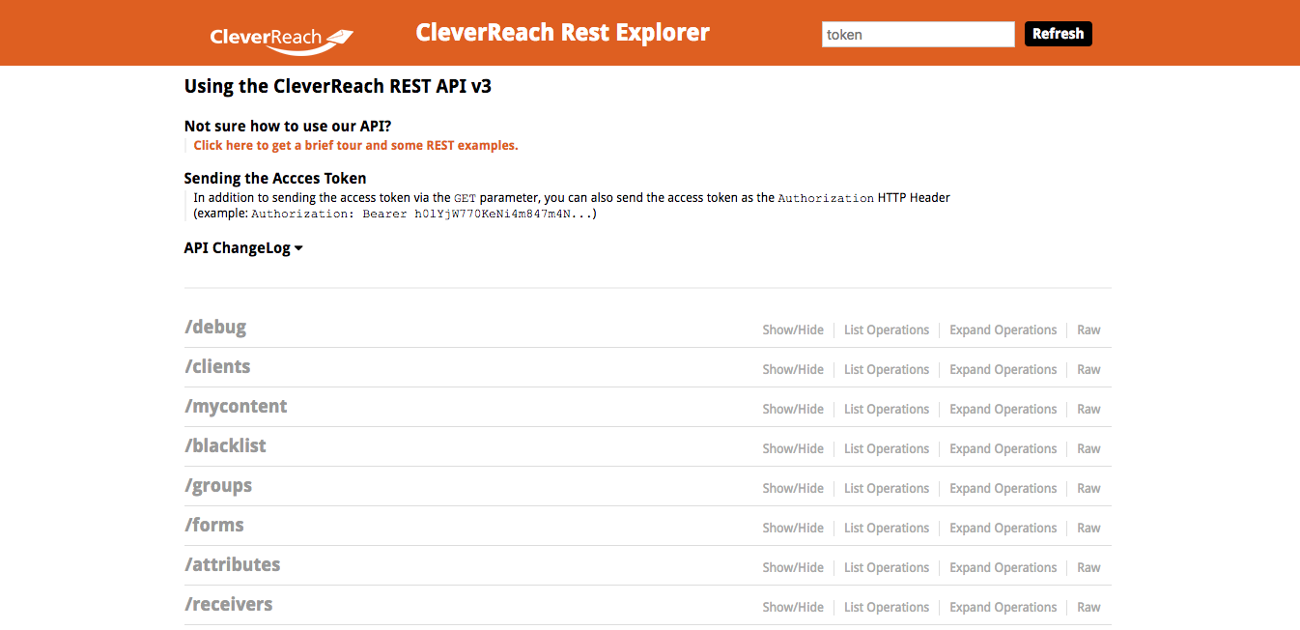Open the /attributes endpoint heading
This screenshot has width=1300, height=630.
233,564
